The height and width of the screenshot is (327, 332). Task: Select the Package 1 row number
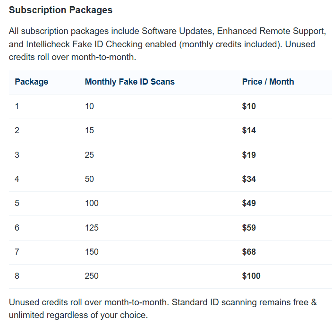coord(17,106)
